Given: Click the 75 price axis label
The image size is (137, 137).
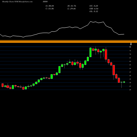Looking at the screenshot, I should tap(130, 51).
